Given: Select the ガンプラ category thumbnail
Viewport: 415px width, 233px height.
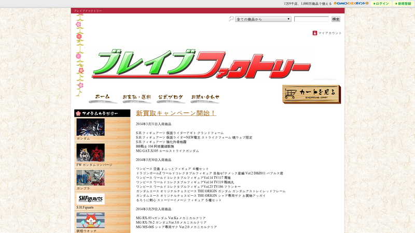Looking at the screenshot, I should tap(90, 178).
